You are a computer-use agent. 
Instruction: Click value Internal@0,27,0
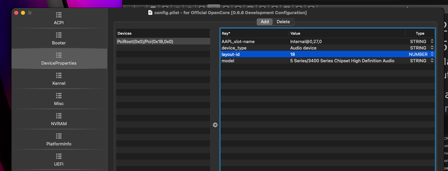[x=306, y=41]
